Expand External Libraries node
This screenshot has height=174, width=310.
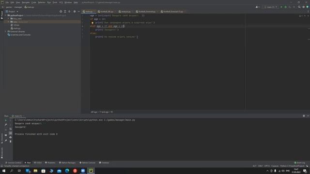tap(5, 31)
